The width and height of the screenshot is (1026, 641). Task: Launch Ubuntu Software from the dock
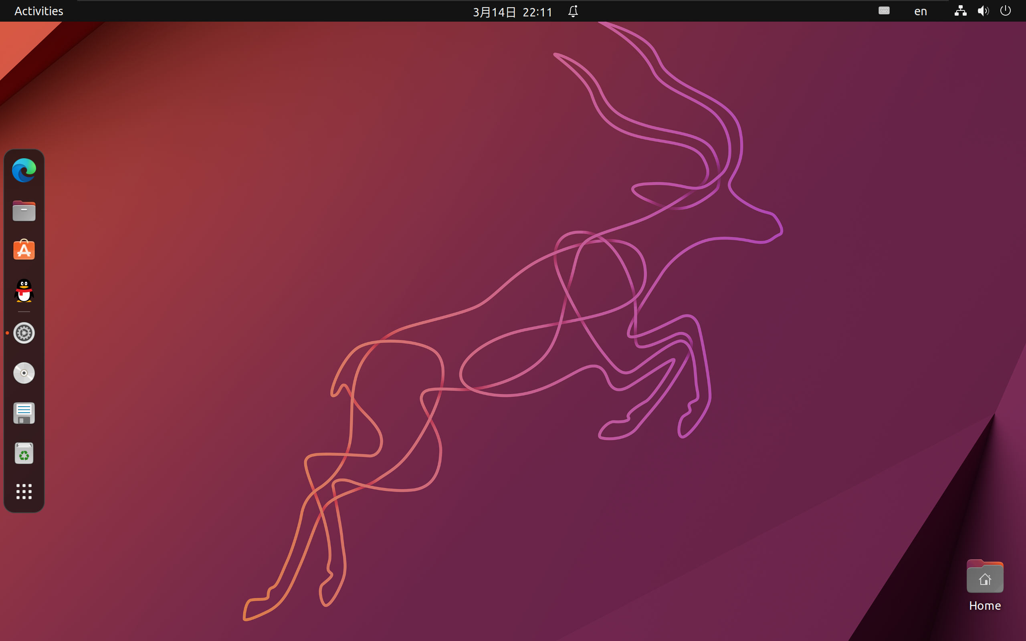[x=24, y=249]
